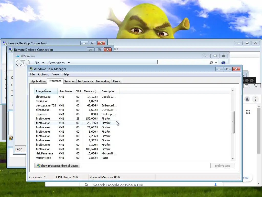Click the CPU Usage: 70% status text

[x=67, y=177]
